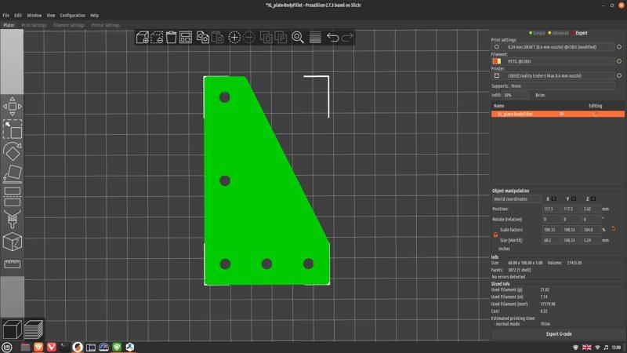The width and height of the screenshot is (627, 353).
Task: Select the Paint-on supports tool
Action: tap(13, 219)
